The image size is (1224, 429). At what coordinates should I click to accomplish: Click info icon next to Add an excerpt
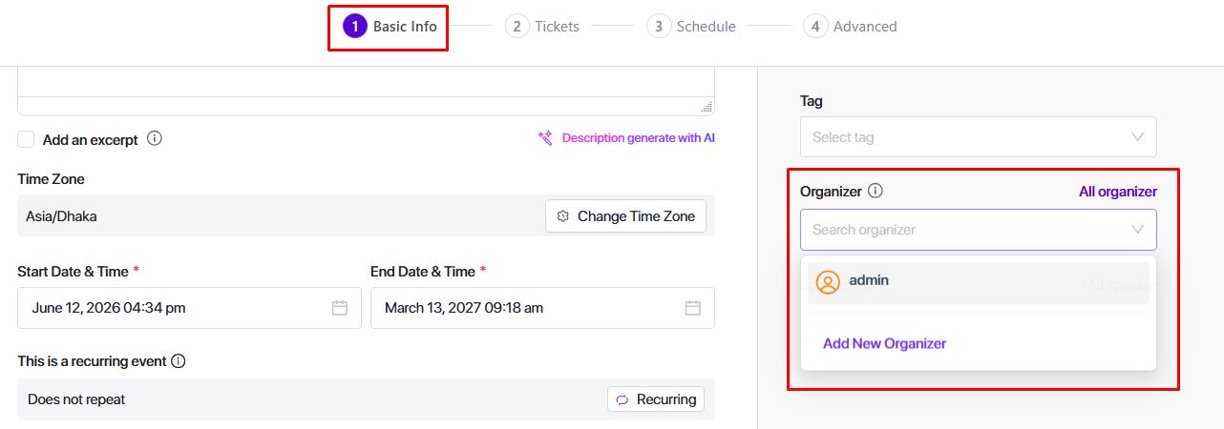coord(155,139)
